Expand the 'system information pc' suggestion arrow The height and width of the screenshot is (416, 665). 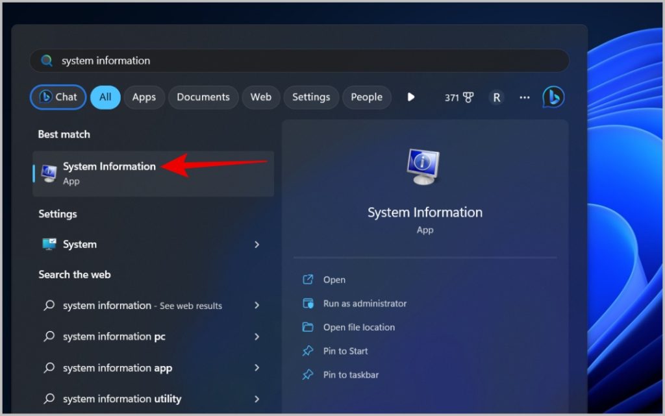(257, 337)
